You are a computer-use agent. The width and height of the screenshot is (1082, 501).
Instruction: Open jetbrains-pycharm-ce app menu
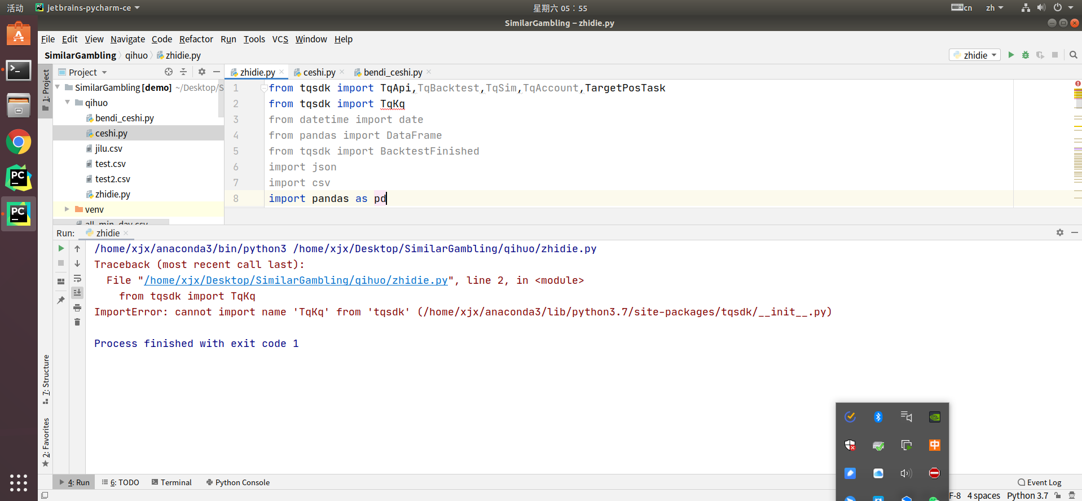87,8
